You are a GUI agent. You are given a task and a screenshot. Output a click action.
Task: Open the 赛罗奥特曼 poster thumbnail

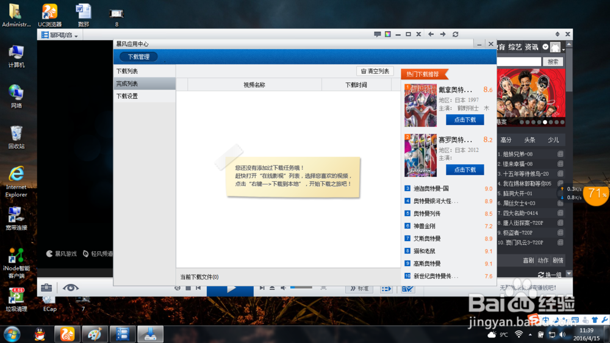(x=420, y=156)
